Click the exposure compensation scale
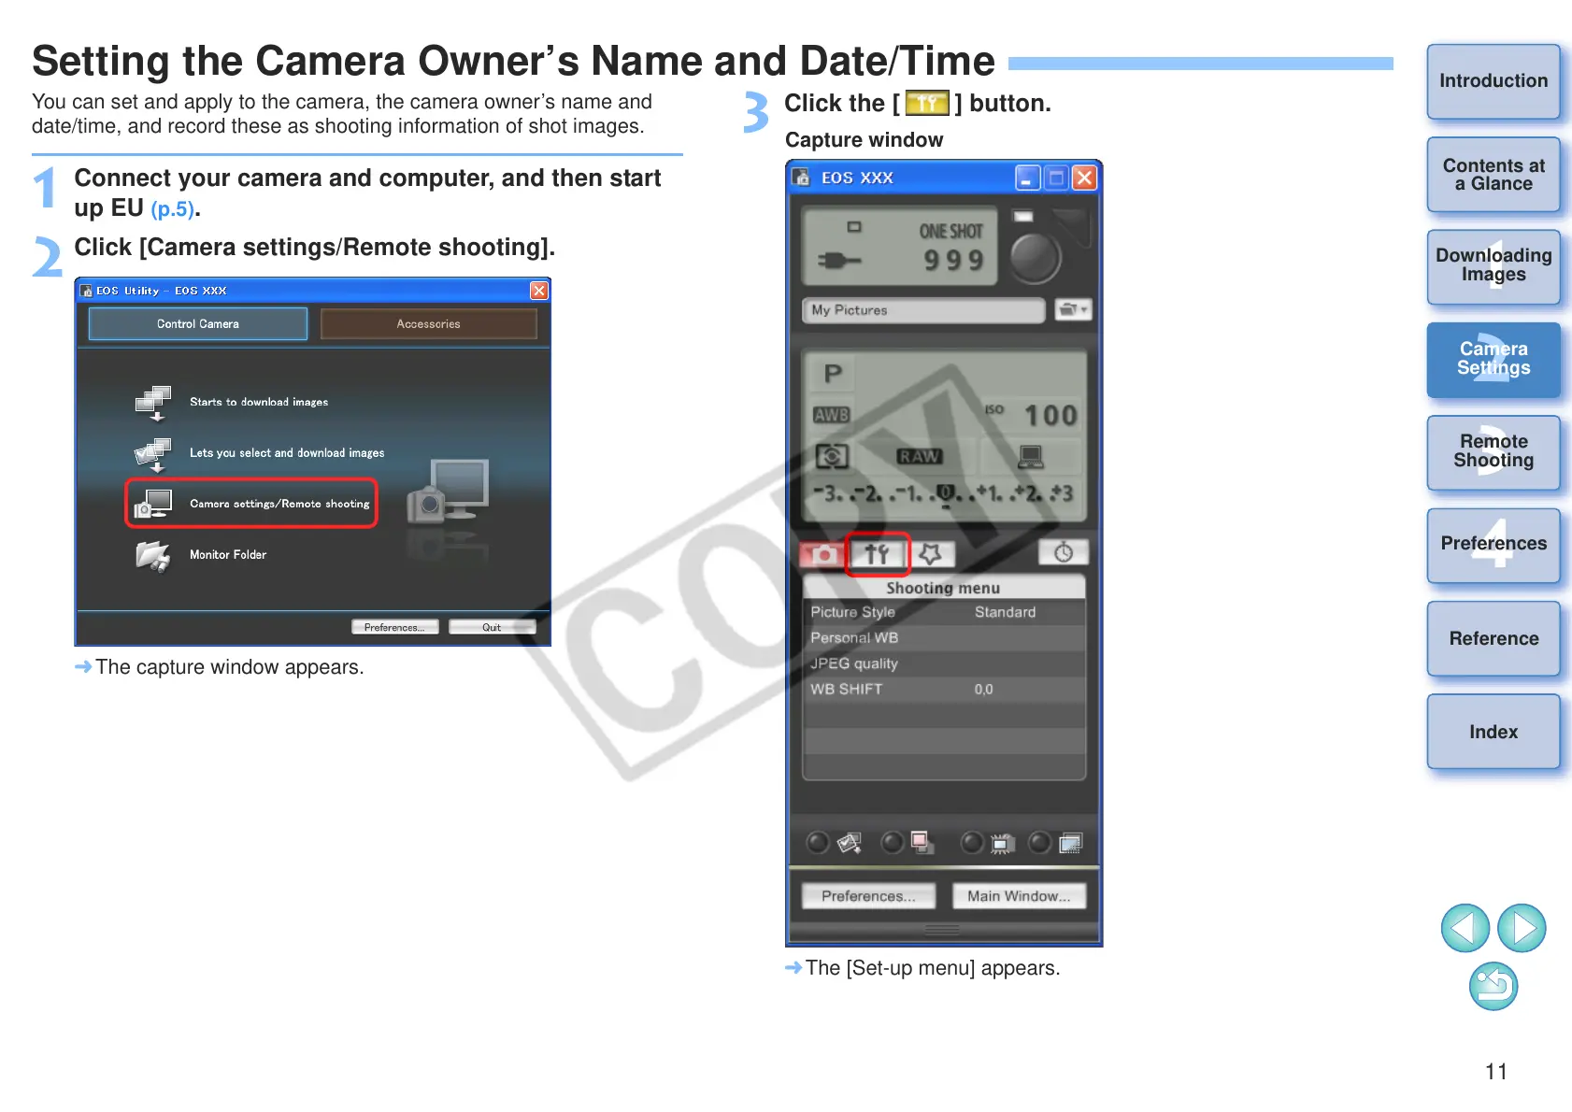1572x1112 pixels. 943,493
